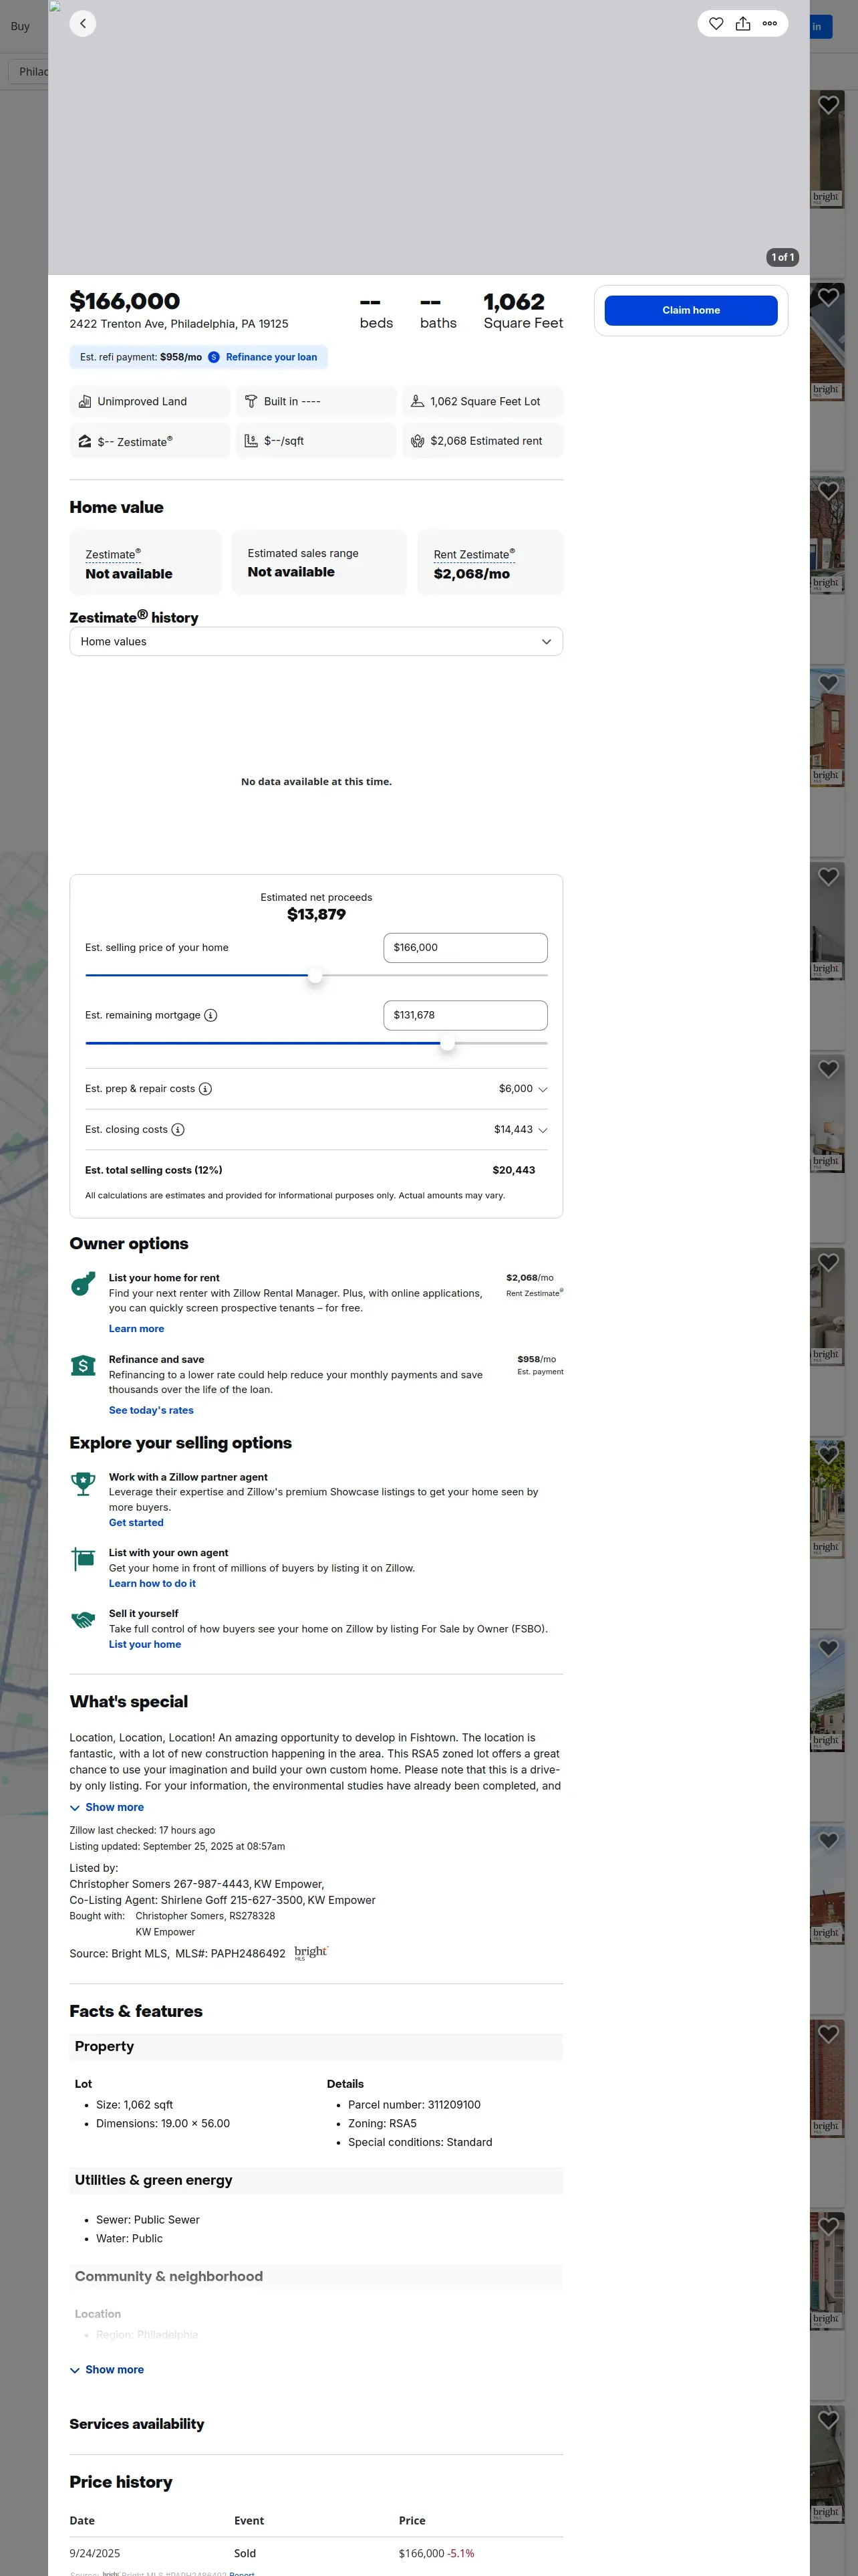The width and height of the screenshot is (858, 2576).
Task: Open Learn how to do it link
Action: click(x=152, y=1583)
